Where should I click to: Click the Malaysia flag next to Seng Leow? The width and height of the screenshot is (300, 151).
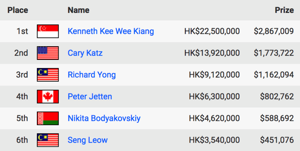[48, 140]
